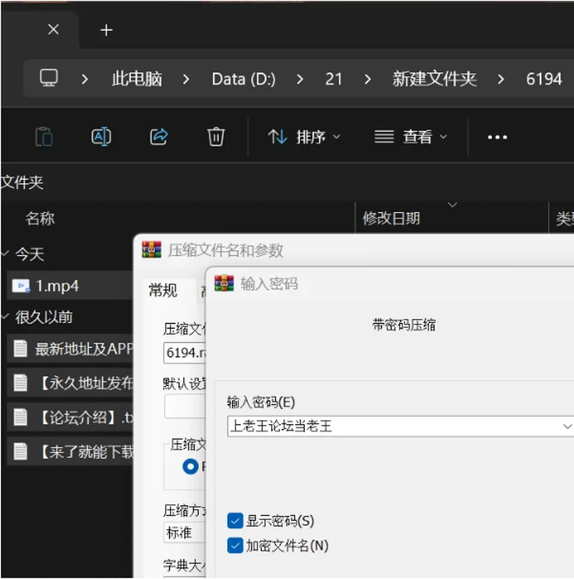Click the document icon beside 最新地址及APP

(20, 349)
